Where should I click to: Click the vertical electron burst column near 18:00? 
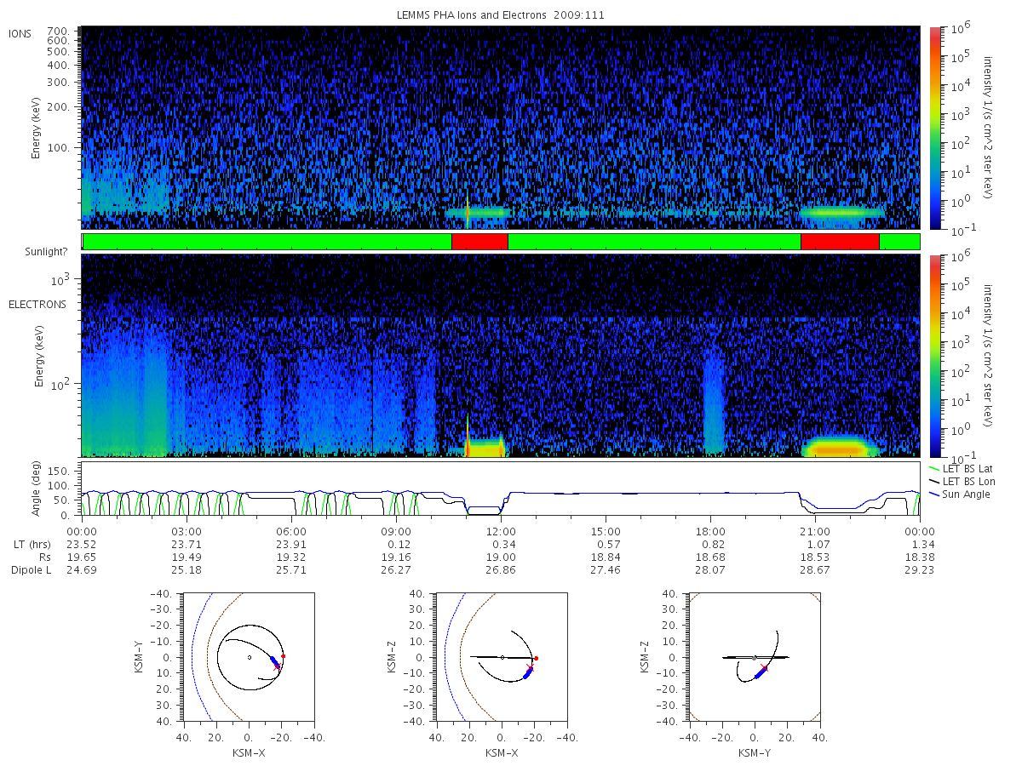(x=714, y=404)
